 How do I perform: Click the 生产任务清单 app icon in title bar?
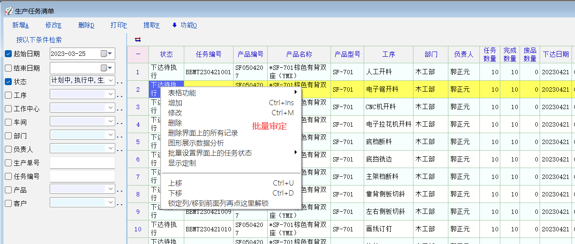click(x=8, y=11)
